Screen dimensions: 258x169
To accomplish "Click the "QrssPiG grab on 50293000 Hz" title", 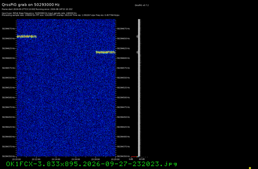I will click(31, 5).
